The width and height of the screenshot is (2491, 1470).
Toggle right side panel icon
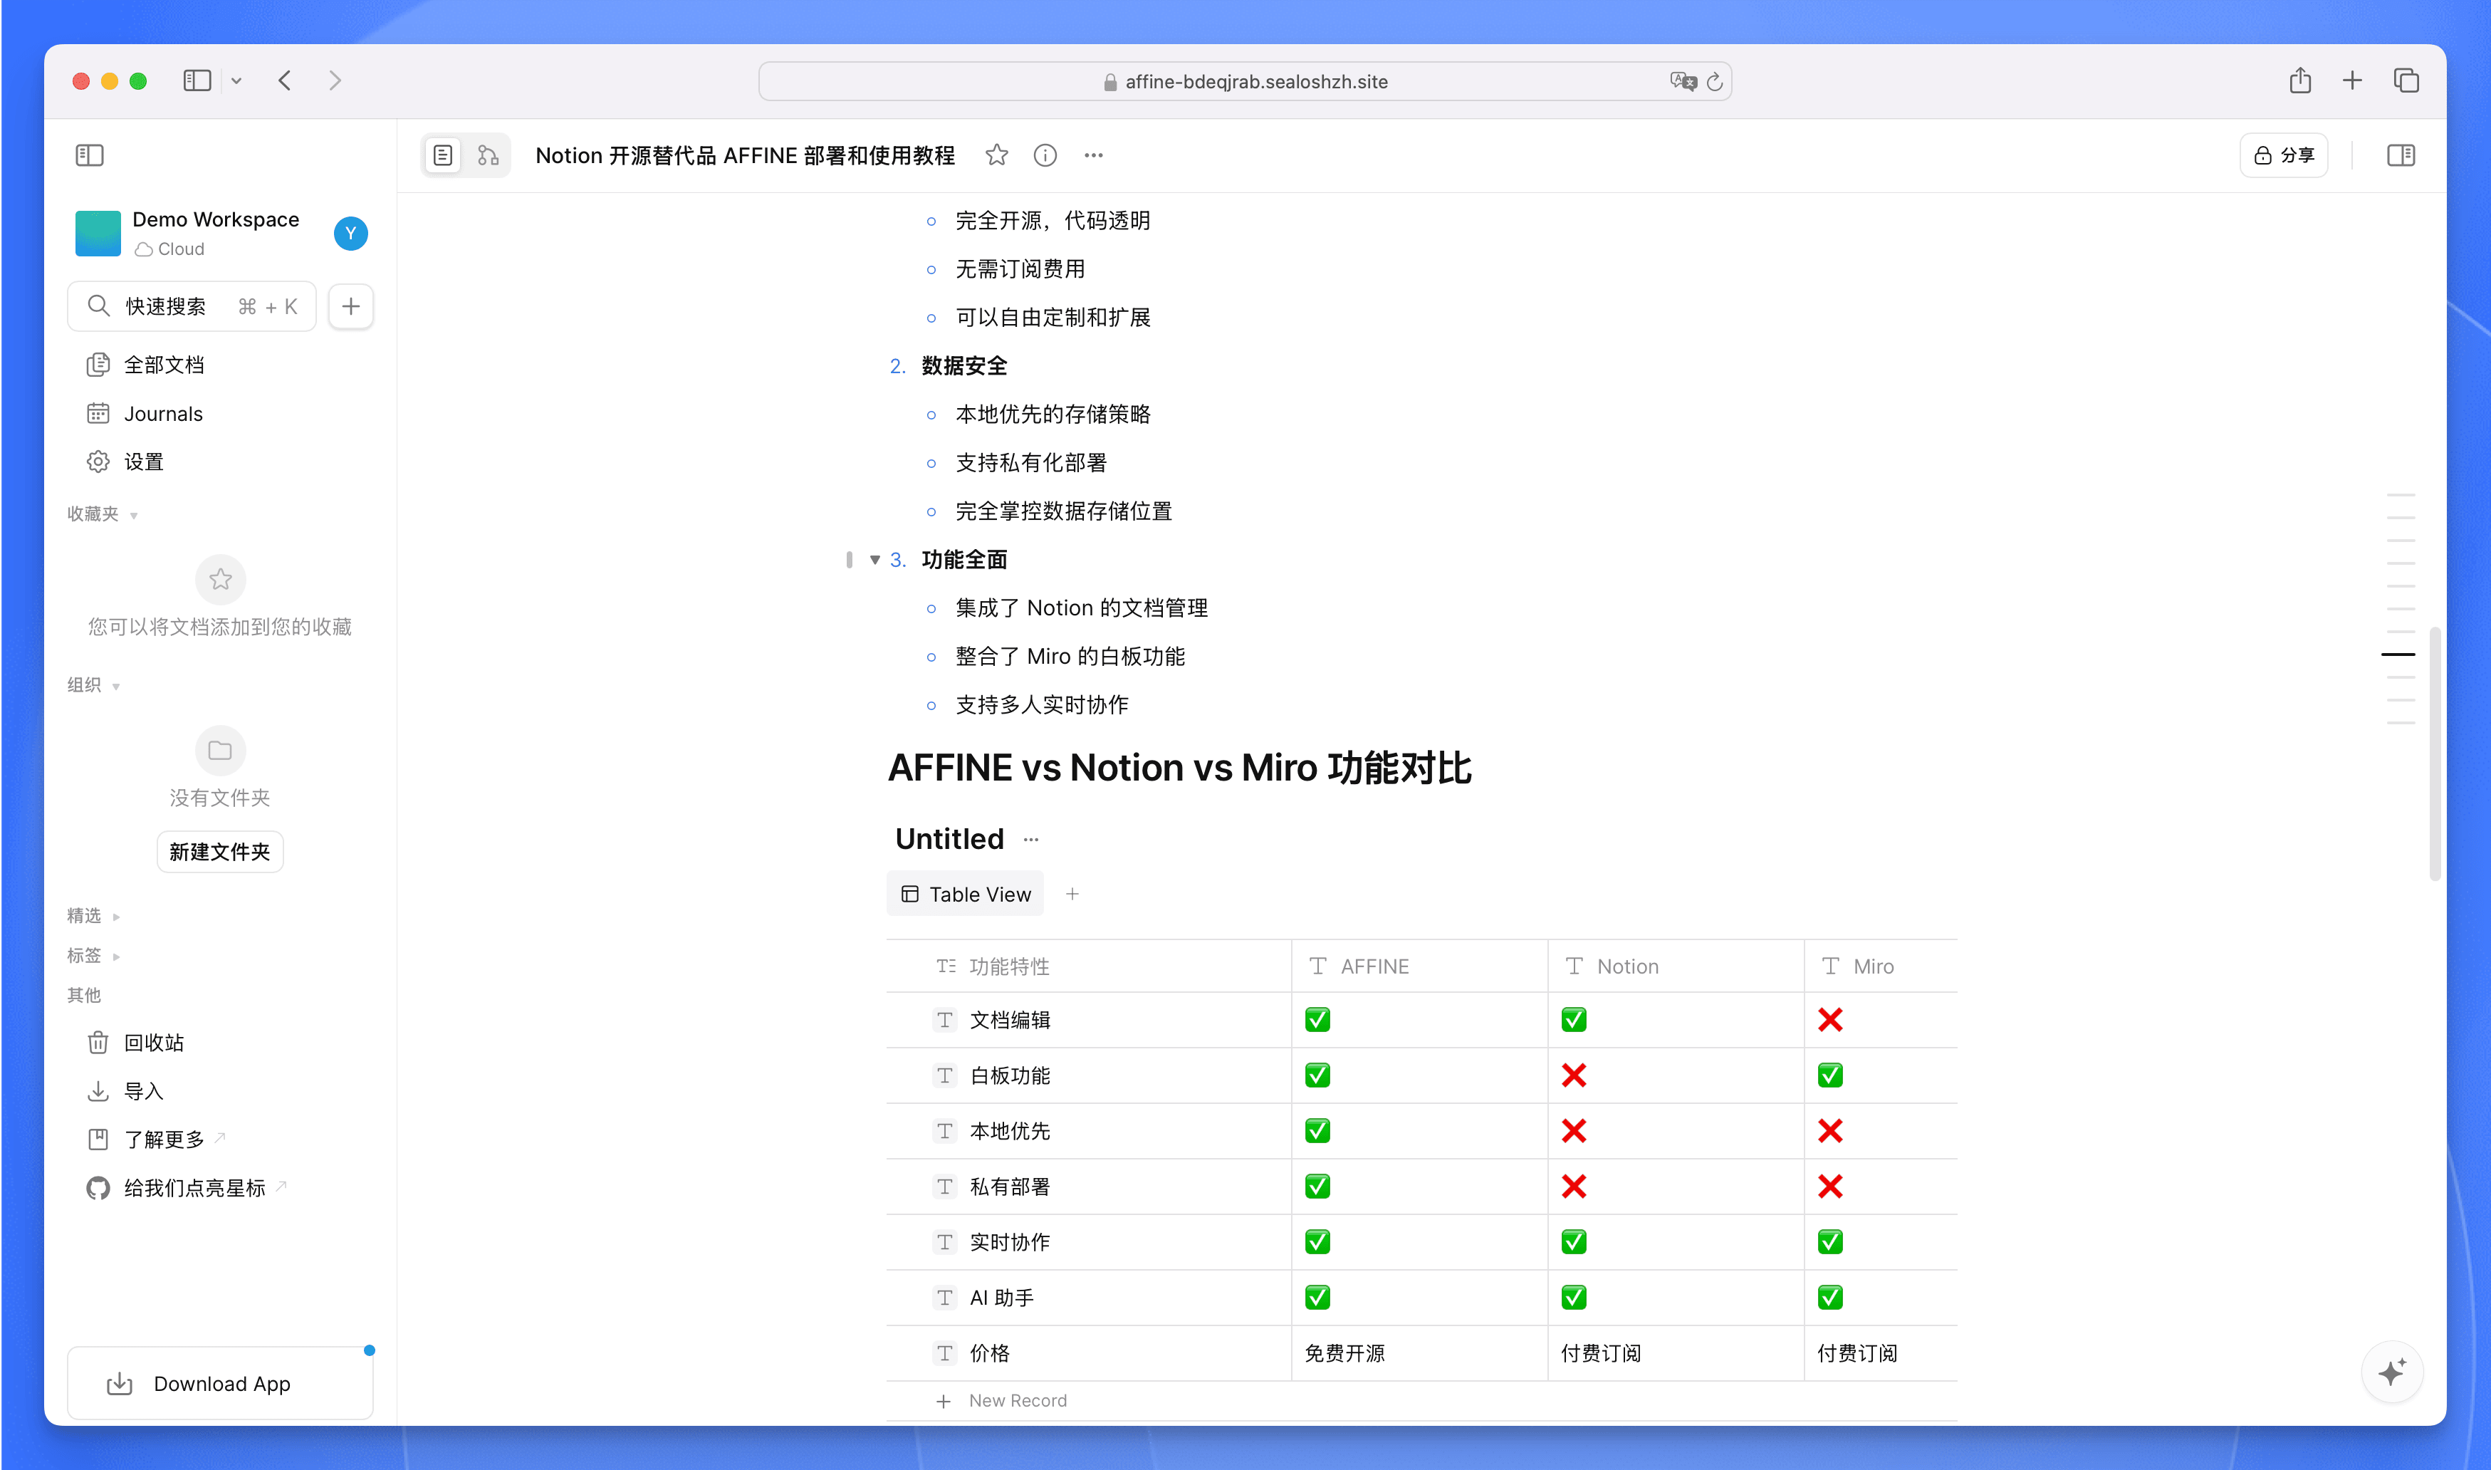(x=2401, y=155)
